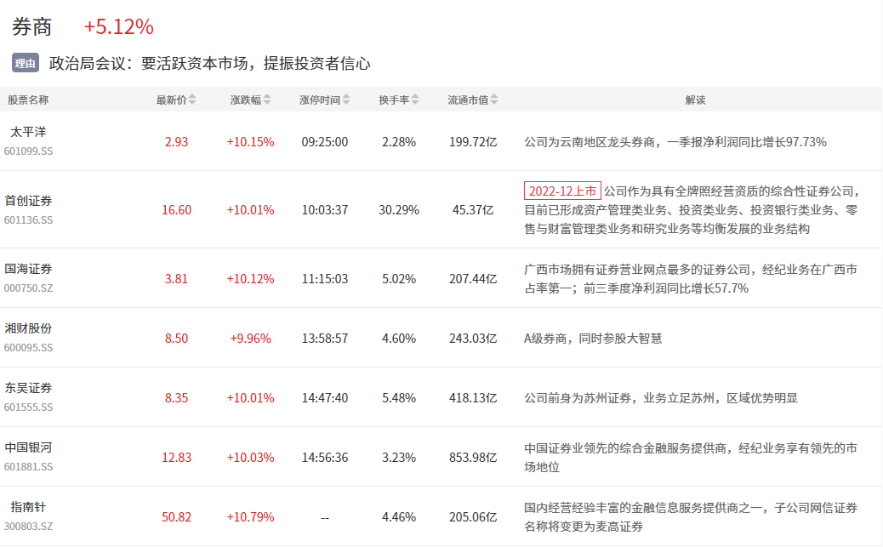Sort by 涨跌幅 using its arrow icon
883x547 pixels.
267,100
